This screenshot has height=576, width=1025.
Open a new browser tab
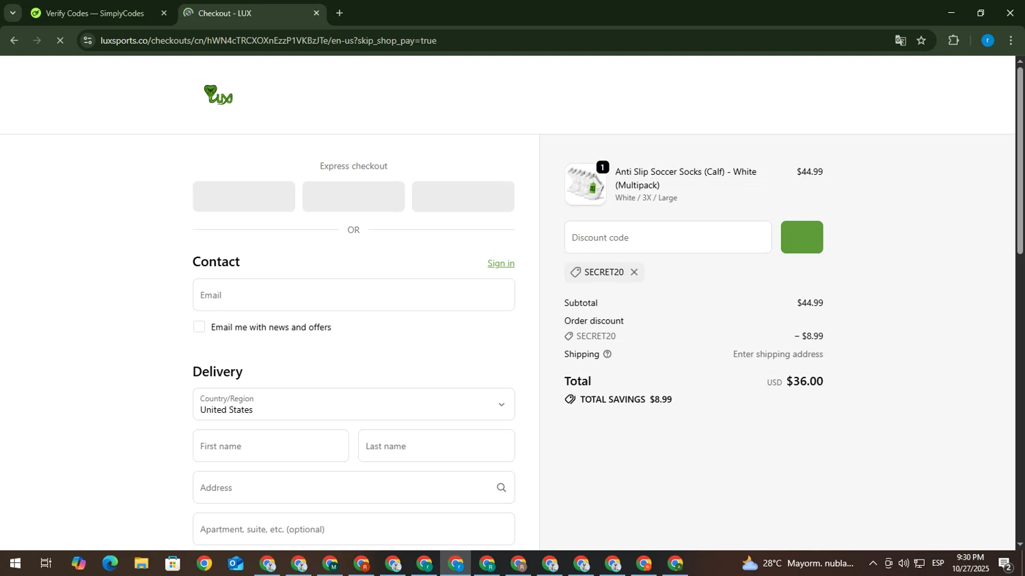(340, 13)
